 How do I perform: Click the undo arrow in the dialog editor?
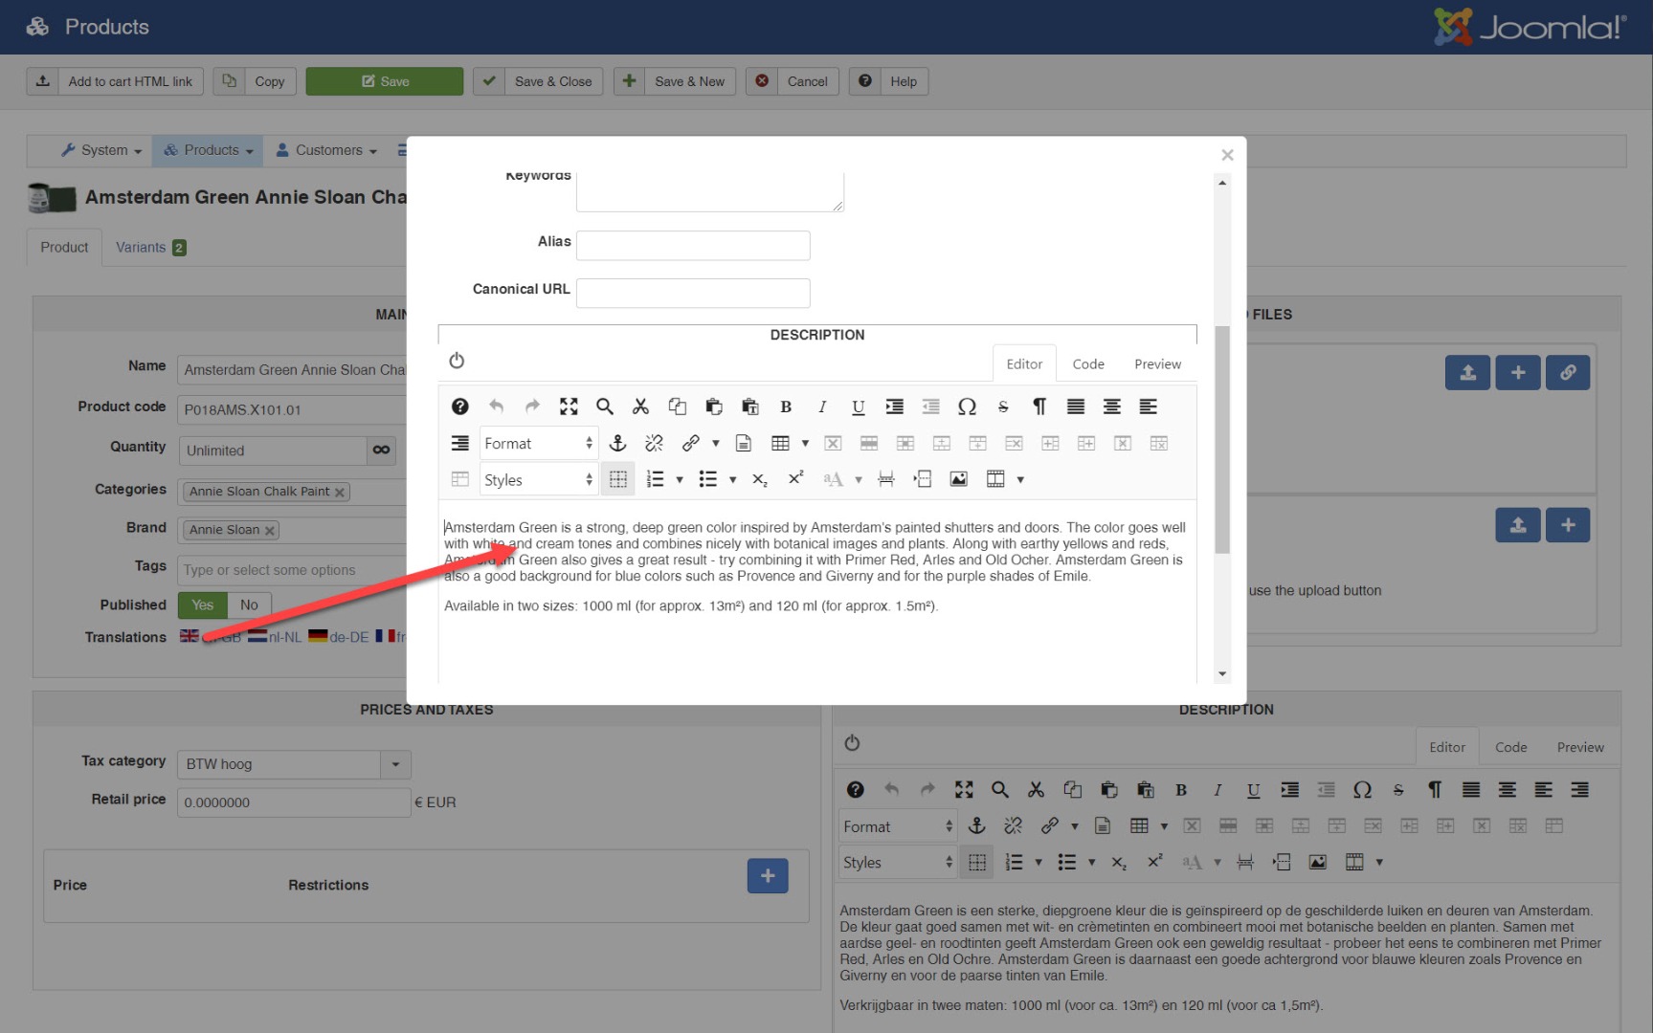click(x=496, y=407)
